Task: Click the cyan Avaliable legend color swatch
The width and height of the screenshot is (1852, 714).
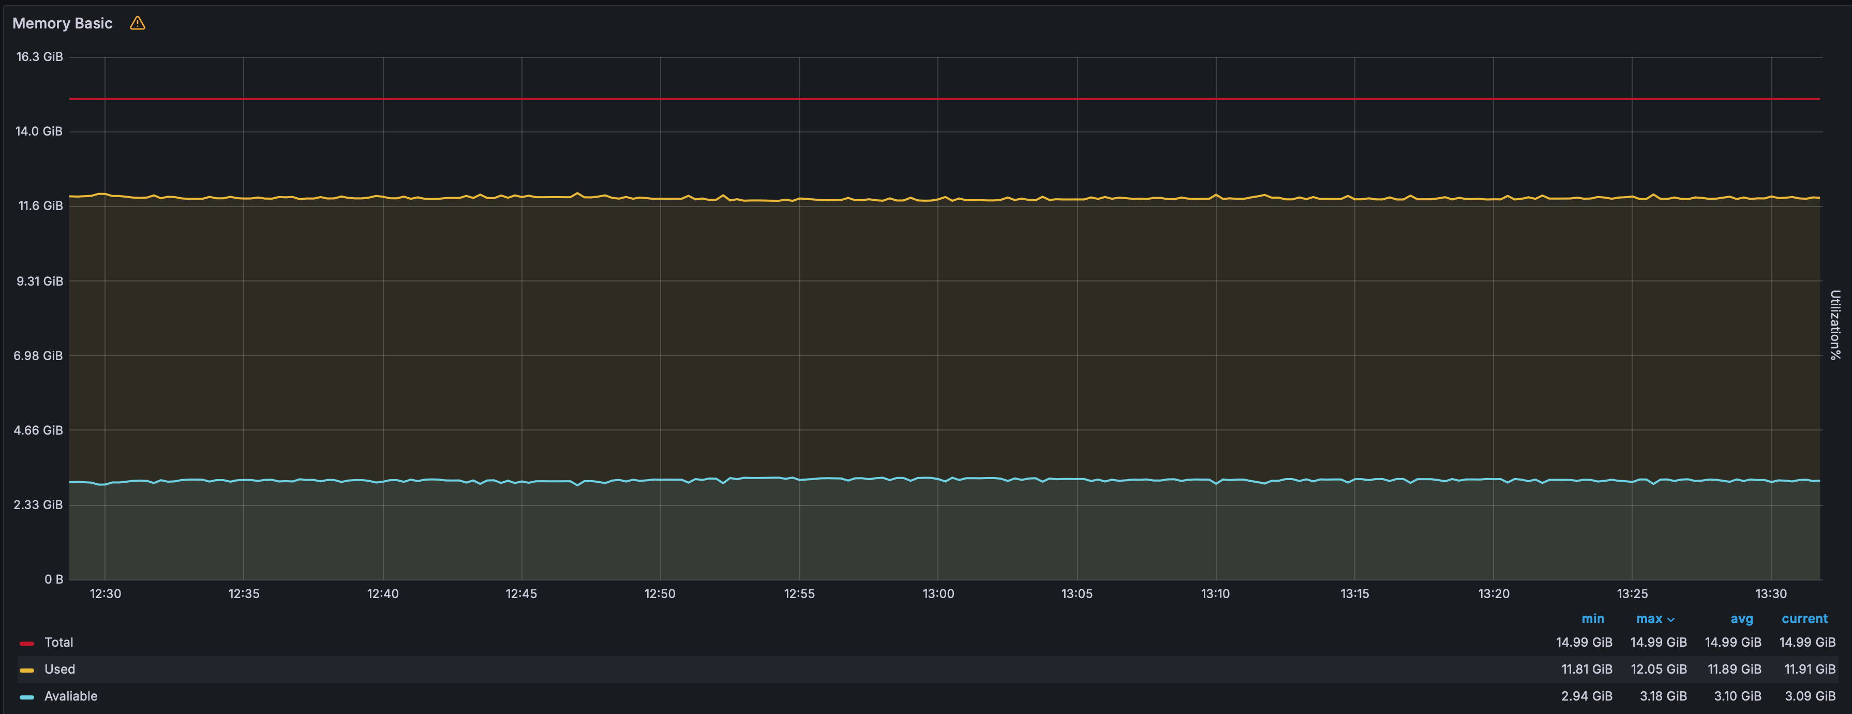Action: 26,697
